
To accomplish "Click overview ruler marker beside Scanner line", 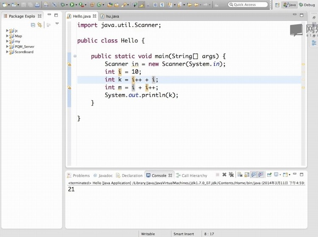I will click(304, 64).
